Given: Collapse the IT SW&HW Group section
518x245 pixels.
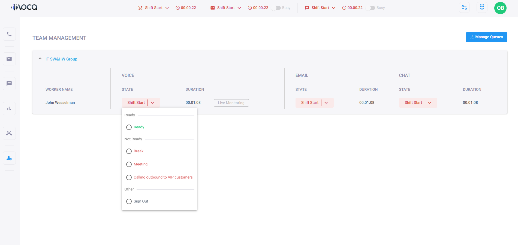Looking at the screenshot, I should click(40, 59).
